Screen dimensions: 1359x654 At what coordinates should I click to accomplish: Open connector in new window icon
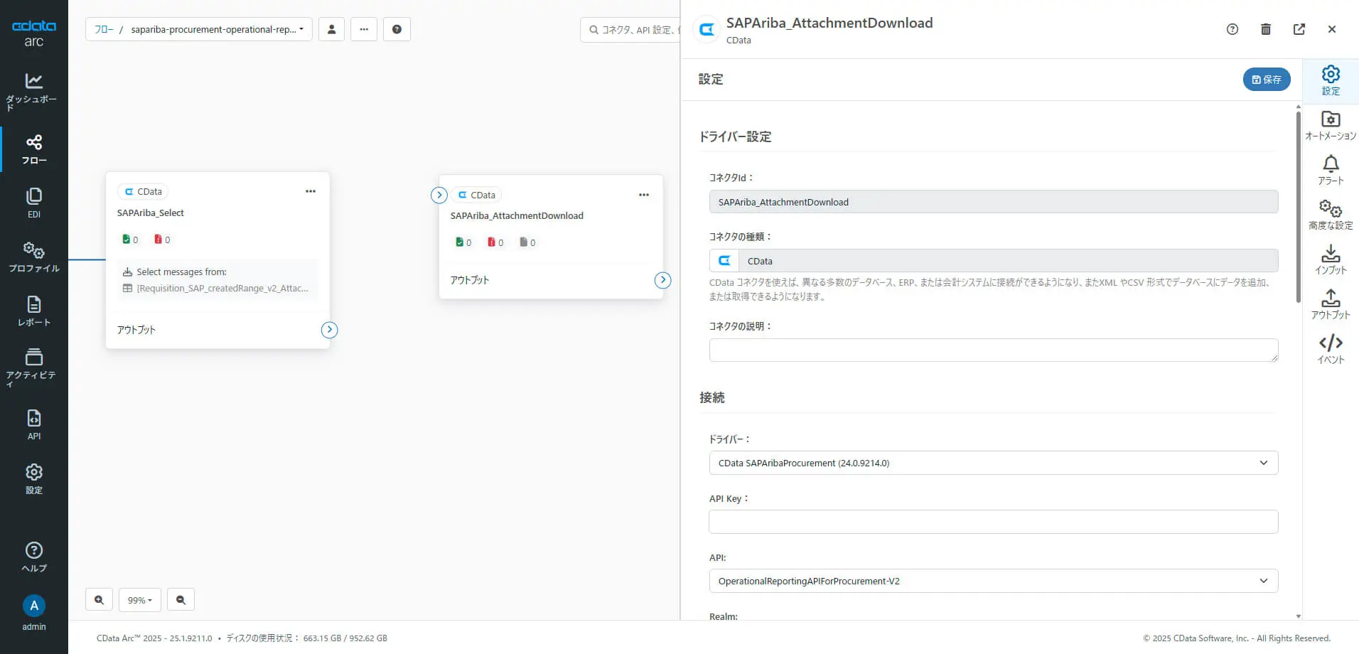click(1299, 29)
